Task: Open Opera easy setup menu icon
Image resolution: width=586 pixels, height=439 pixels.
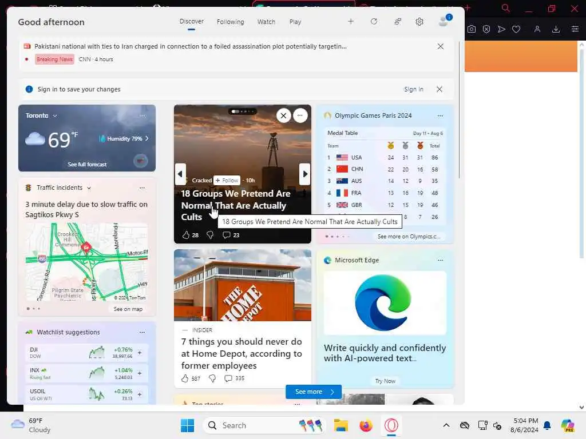Action: point(575,29)
